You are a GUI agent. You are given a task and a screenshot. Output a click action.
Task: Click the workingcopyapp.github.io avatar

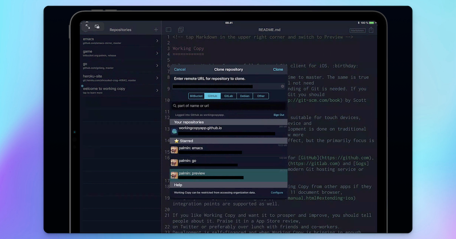tap(174, 131)
